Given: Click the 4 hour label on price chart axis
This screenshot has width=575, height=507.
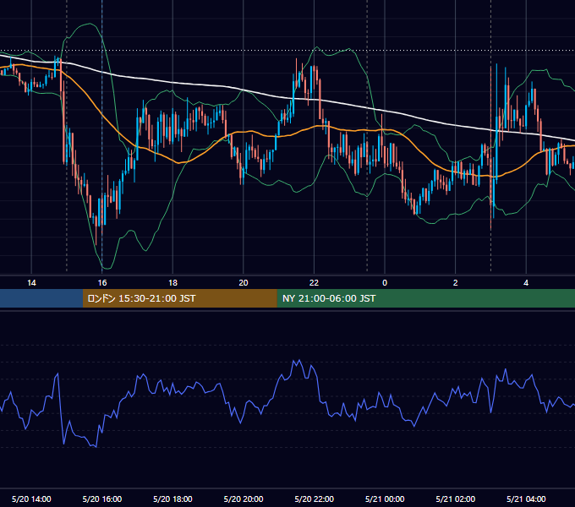Looking at the screenshot, I should click(526, 283).
